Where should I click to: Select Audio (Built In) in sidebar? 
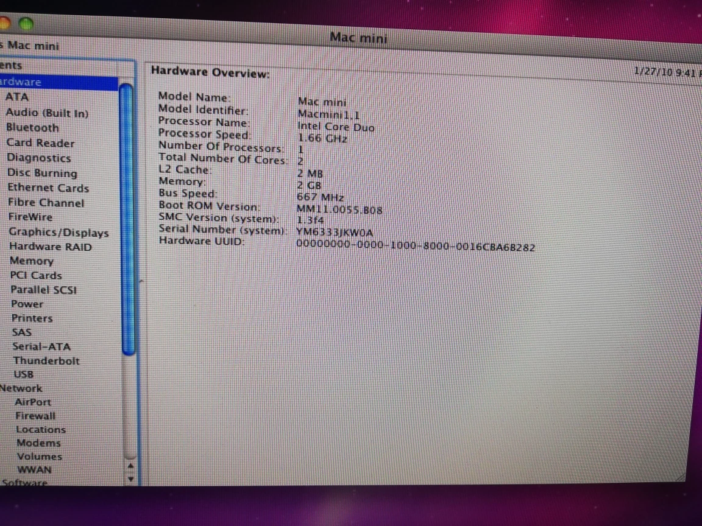pos(47,113)
